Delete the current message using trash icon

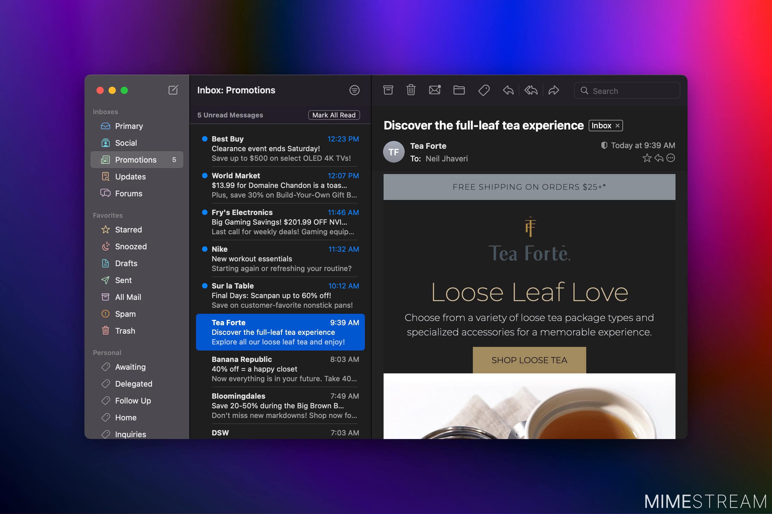pyautogui.click(x=411, y=90)
